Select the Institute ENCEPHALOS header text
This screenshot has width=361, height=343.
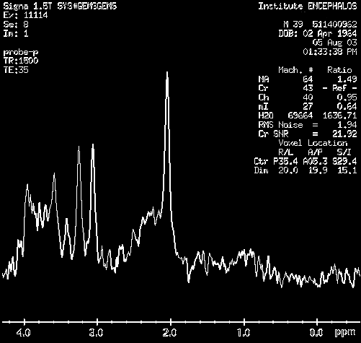click(308, 6)
